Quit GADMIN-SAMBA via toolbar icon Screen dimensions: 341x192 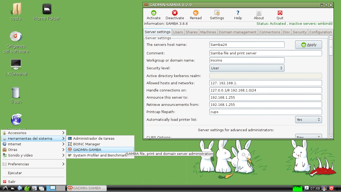(280, 15)
